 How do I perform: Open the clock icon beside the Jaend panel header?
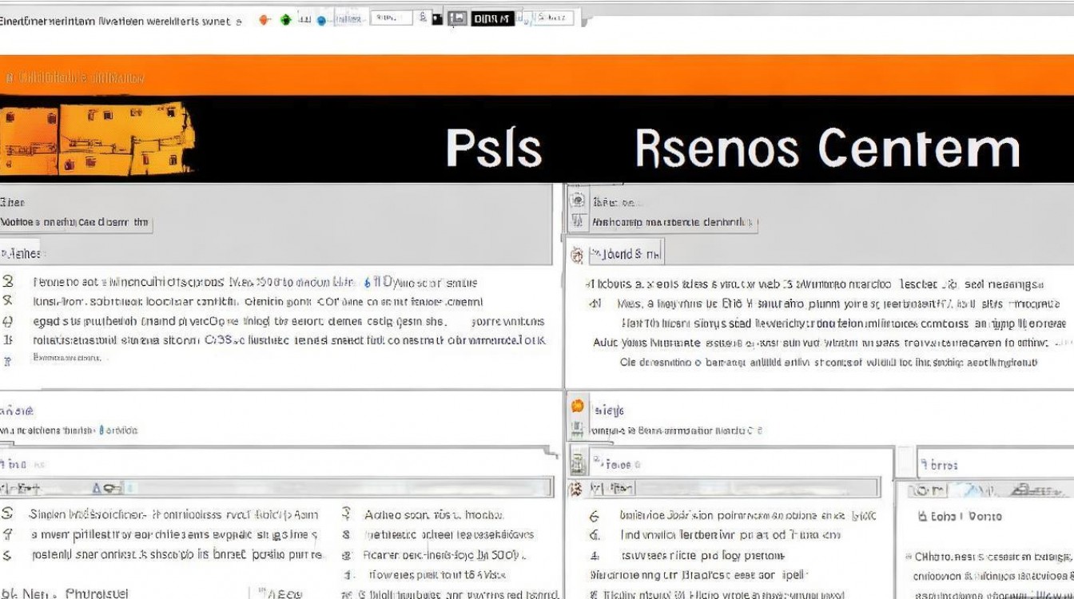pyautogui.click(x=577, y=252)
